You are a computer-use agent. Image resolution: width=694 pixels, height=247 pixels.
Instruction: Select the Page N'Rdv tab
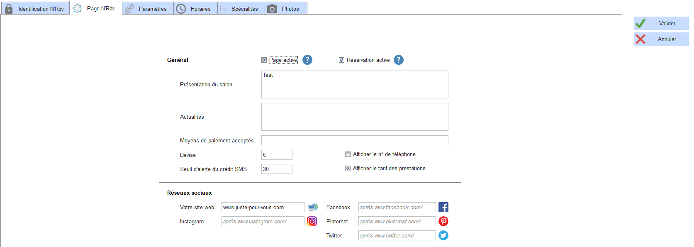(96, 8)
